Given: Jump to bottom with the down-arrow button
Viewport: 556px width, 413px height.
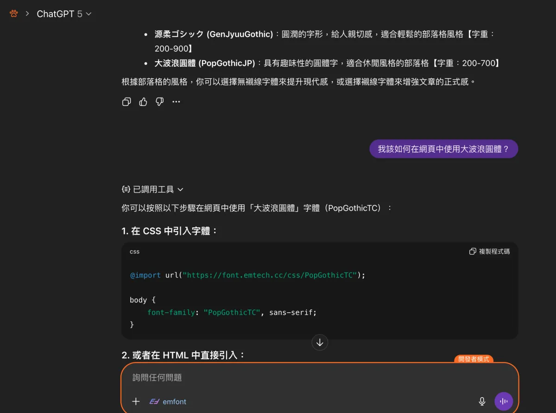Looking at the screenshot, I should (320, 342).
